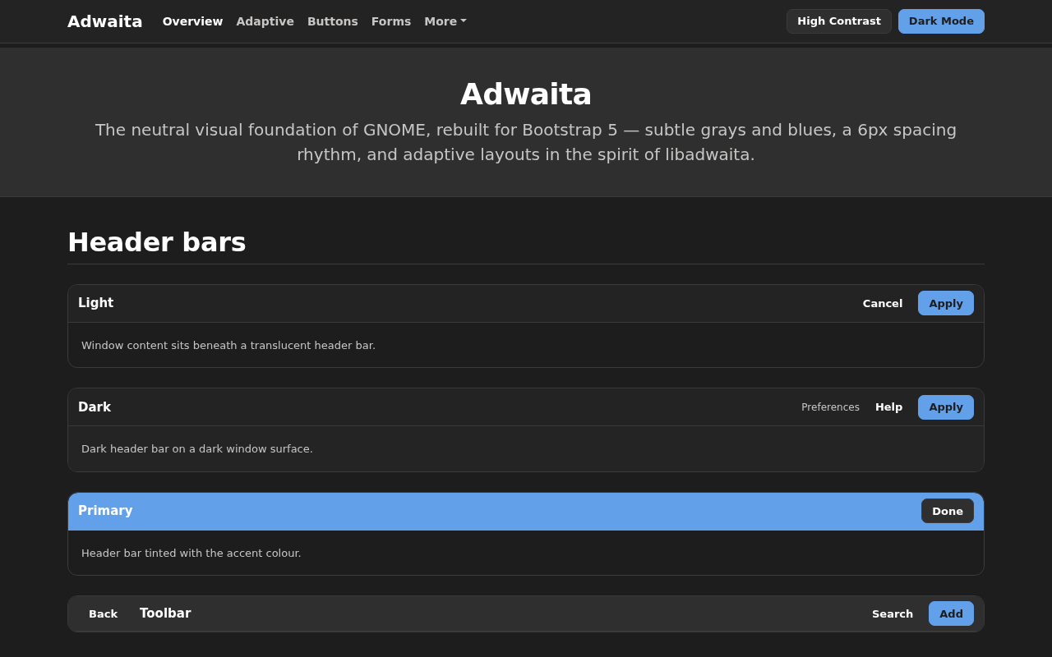1052x657 pixels.
Task: Open the Adaptive nav item
Action: click(x=265, y=21)
